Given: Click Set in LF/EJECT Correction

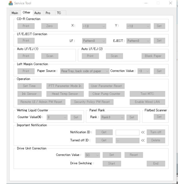Looking at the screenshot, I should (x=159, y=40).
